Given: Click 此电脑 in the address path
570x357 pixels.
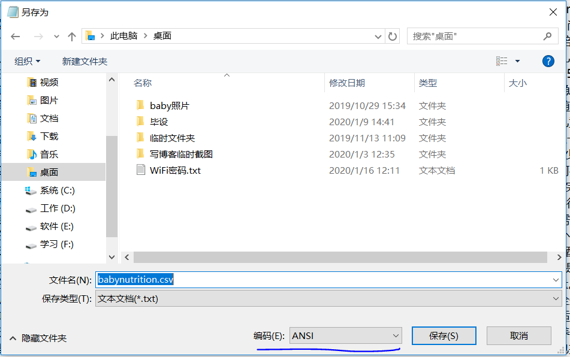Looking at the screenshot, I should point(123,36).
